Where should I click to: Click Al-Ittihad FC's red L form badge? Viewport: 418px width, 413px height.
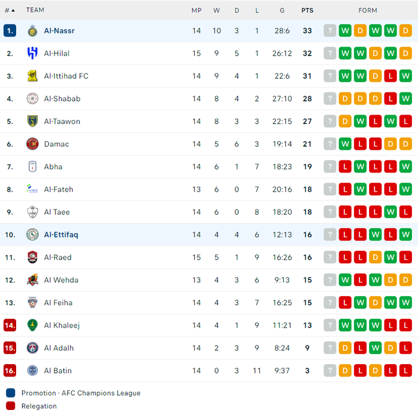pos(391,76)
